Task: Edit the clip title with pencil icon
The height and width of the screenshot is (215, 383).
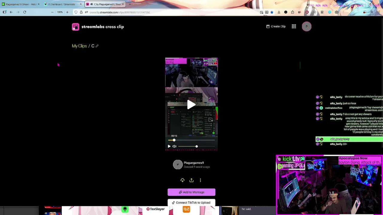Action: [x=97, y=46]
